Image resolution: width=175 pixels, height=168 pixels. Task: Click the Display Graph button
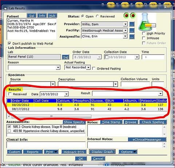[x=102, y=152]
